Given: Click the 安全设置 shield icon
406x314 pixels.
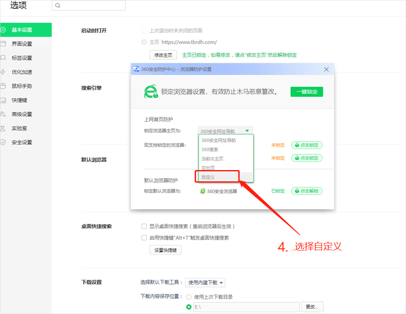Looking at the screenshot, I should tap(3, 142).
